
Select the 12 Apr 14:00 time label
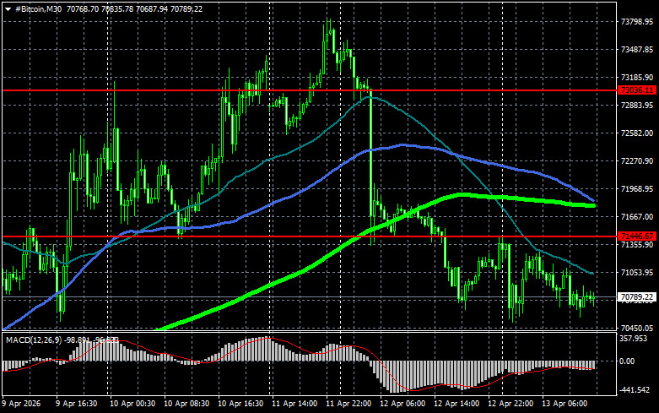(456, 404)
